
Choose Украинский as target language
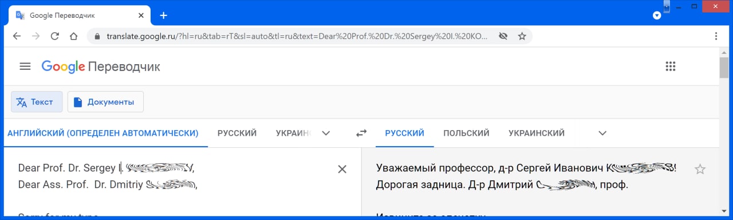click(537, 133)
